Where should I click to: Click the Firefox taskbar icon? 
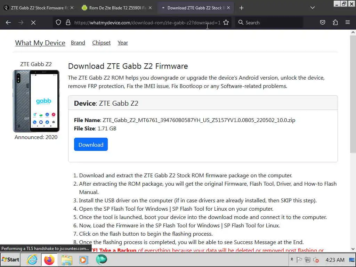tap(49, 259)
